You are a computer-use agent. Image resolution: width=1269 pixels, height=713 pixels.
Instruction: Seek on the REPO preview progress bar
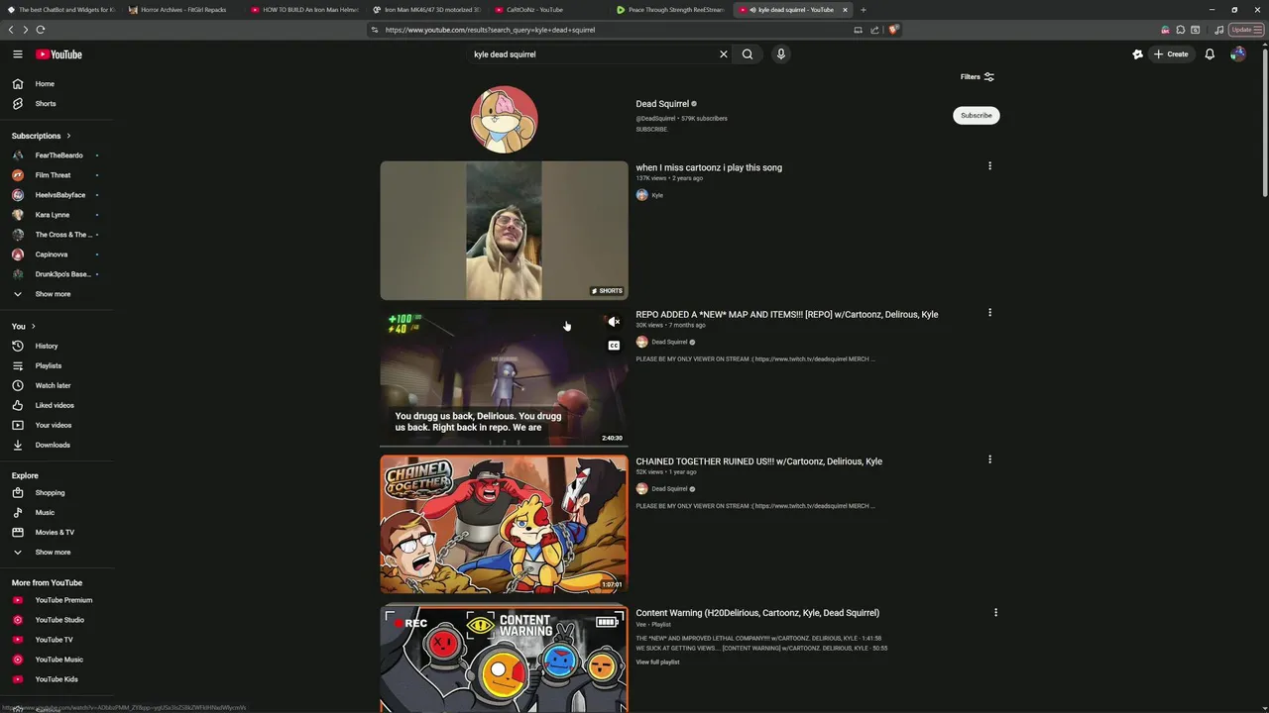tap(504, 445)
